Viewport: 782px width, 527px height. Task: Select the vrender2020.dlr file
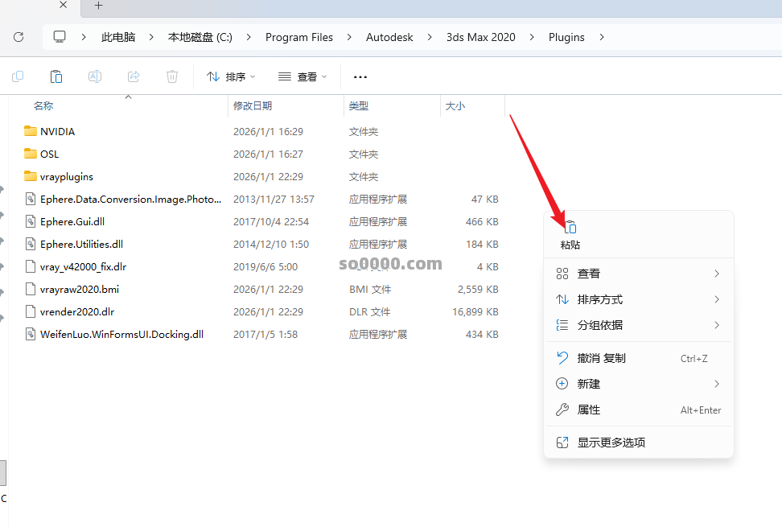[x=72, y=311]
